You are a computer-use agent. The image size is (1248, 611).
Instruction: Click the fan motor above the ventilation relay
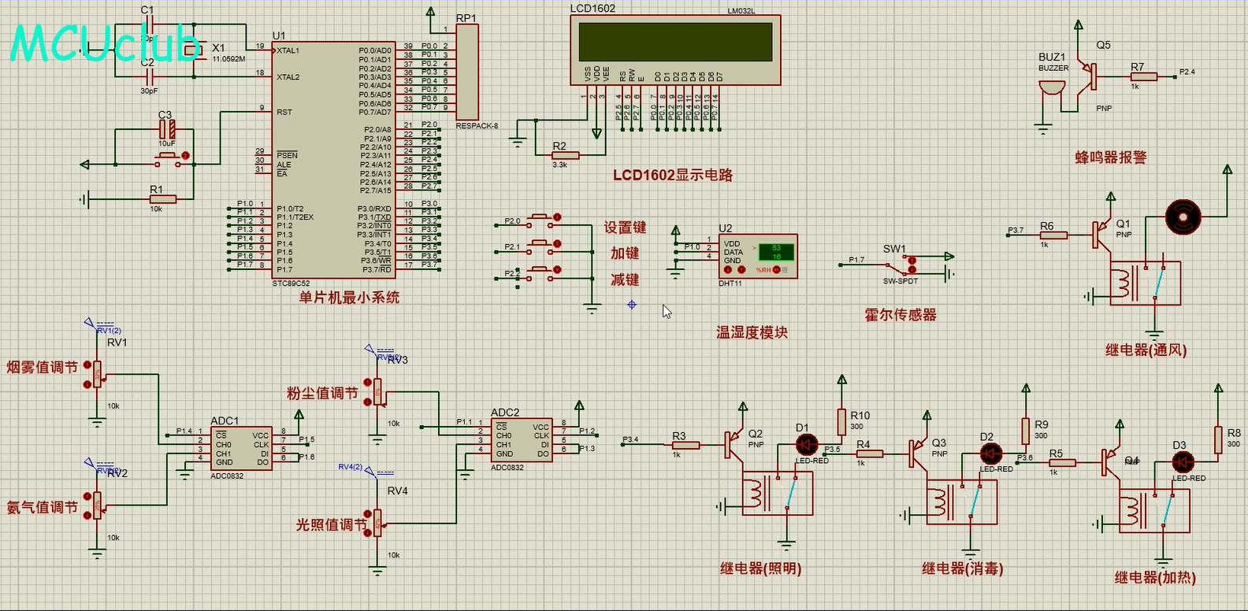[1183, 216]
